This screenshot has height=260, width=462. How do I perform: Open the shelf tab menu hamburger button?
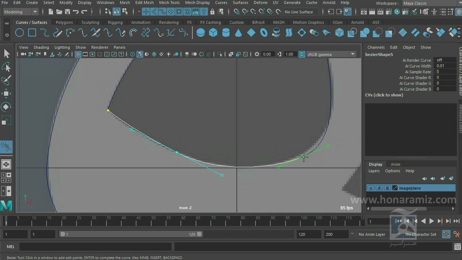click(7, 23)
